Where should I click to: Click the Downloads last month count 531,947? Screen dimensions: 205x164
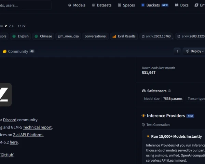point(149,73)
